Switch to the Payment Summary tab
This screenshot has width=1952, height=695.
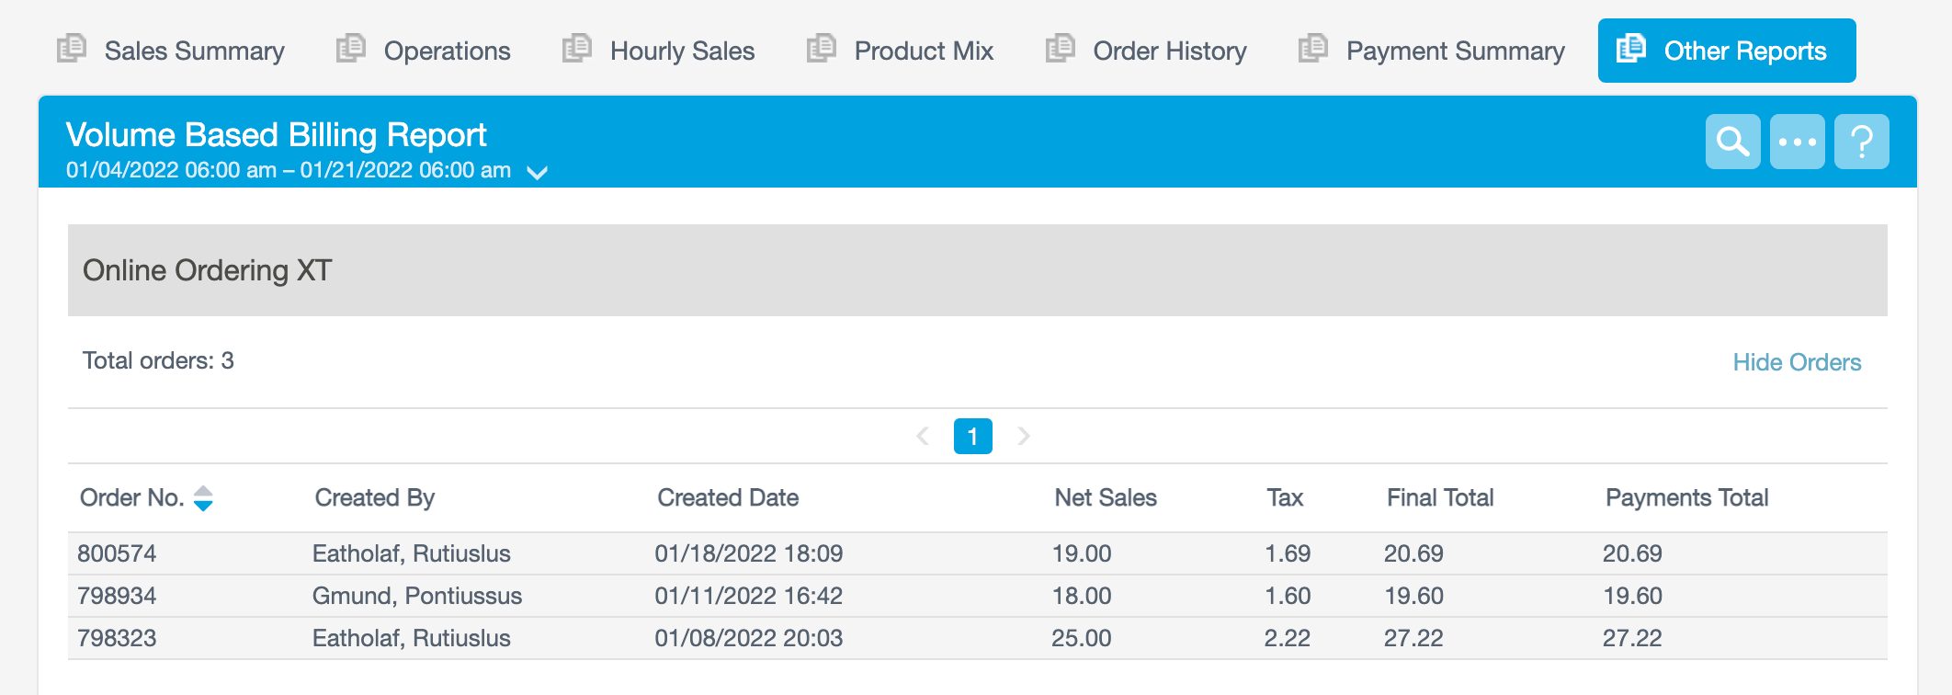[1454, 51]
